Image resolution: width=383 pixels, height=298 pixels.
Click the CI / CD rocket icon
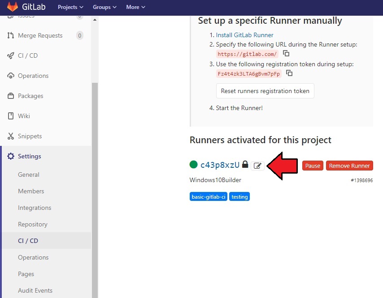(x=11, y=55)
